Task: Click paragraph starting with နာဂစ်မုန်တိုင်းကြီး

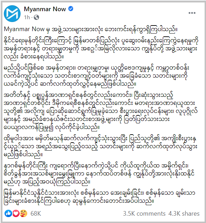Action: pos(99,174)
